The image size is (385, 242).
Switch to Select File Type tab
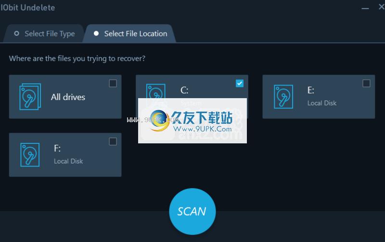point(44,34)
